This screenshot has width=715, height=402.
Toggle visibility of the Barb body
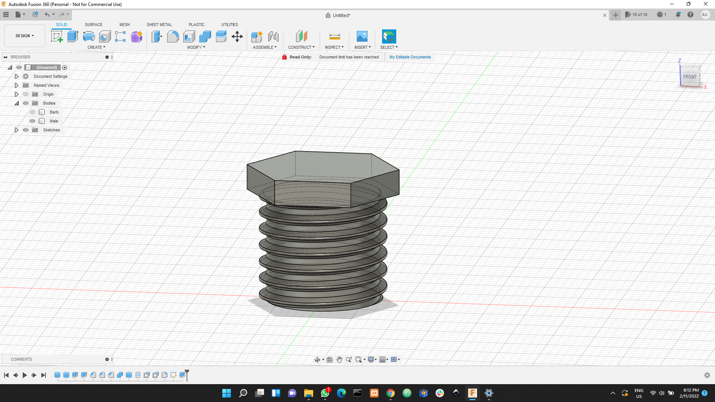(32, 112)
